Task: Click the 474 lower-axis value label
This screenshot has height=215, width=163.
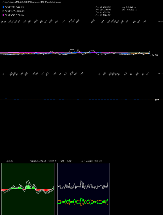Action: click(x=55, y=74)
